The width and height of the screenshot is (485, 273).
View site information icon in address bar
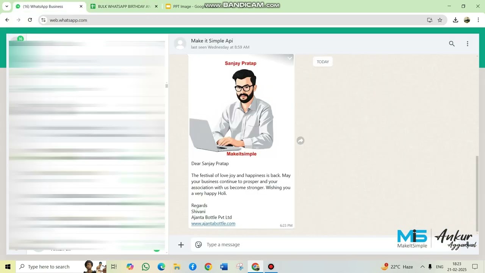pos(44,20)
